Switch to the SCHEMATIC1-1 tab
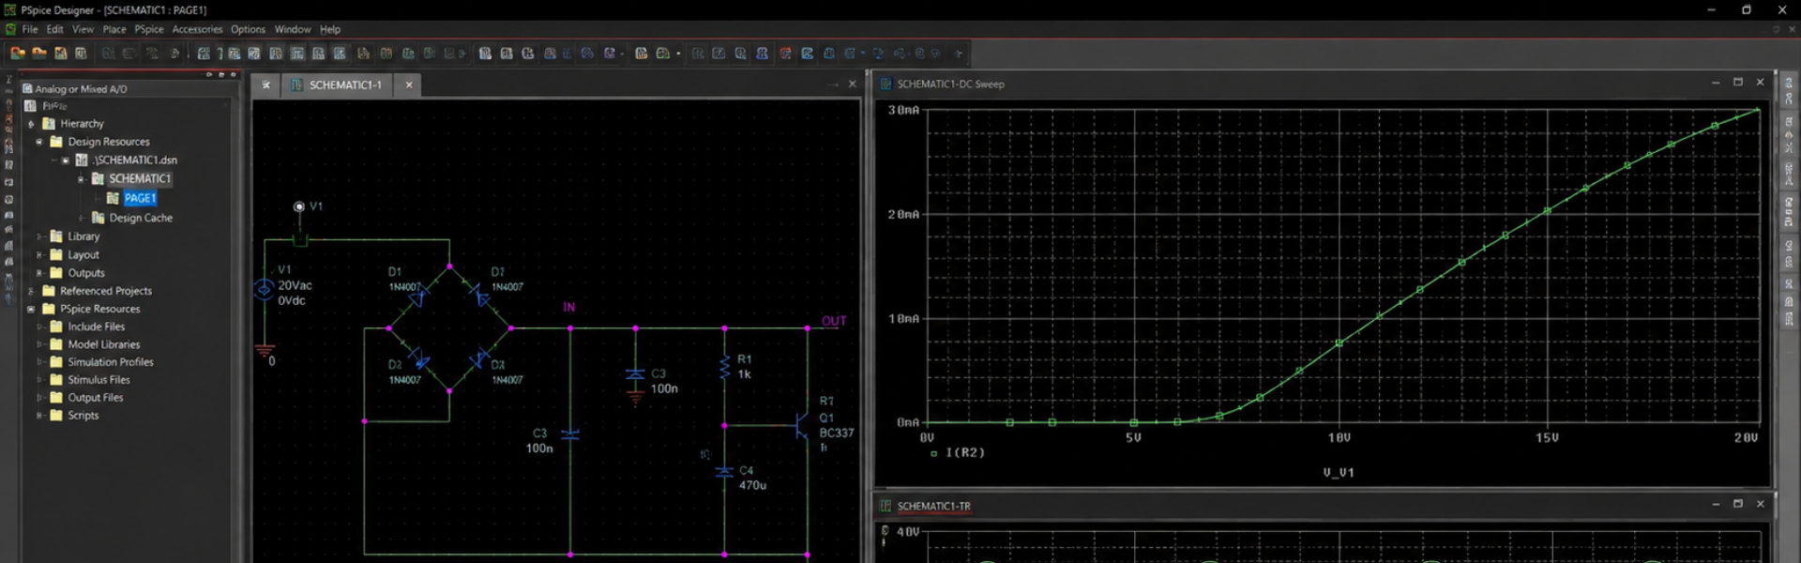Screen dimensions: 1801x563 pos(345,84)
